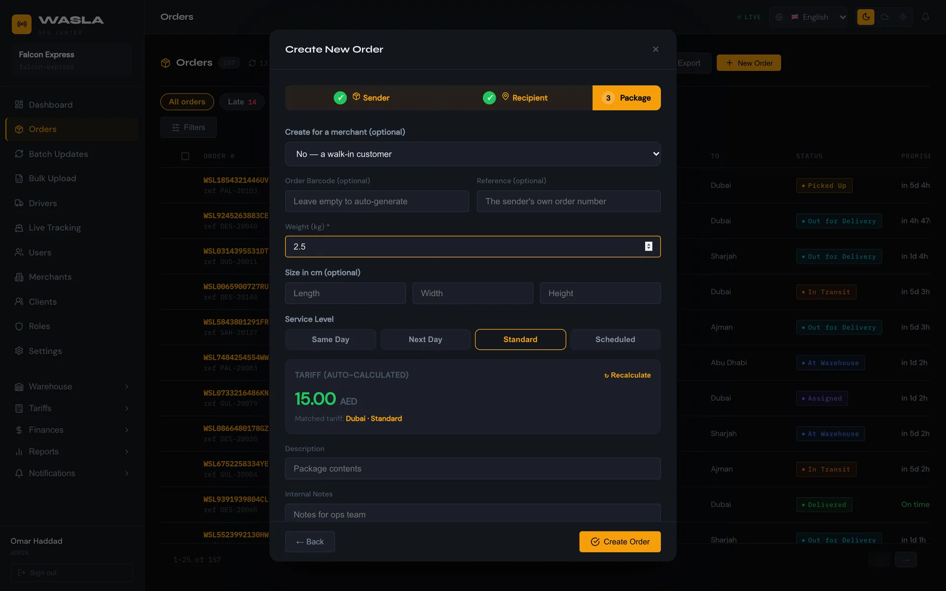
Task: Select the Package step tab
Action: pos(626,98)
